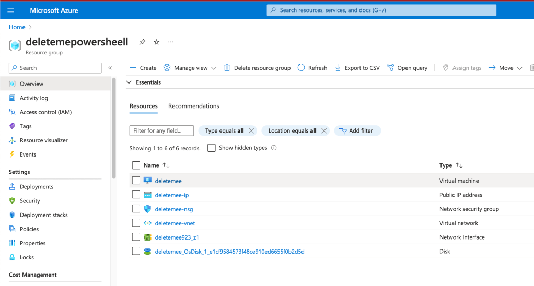Open the deletemee virtual machine link
Viewport: 534px width, 286px height.
(x=168, y=181)
